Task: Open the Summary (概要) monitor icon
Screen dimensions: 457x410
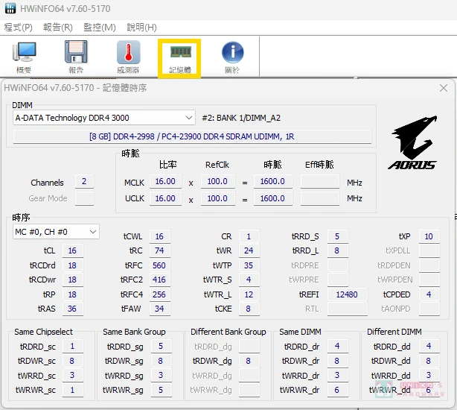Action: 24,57
